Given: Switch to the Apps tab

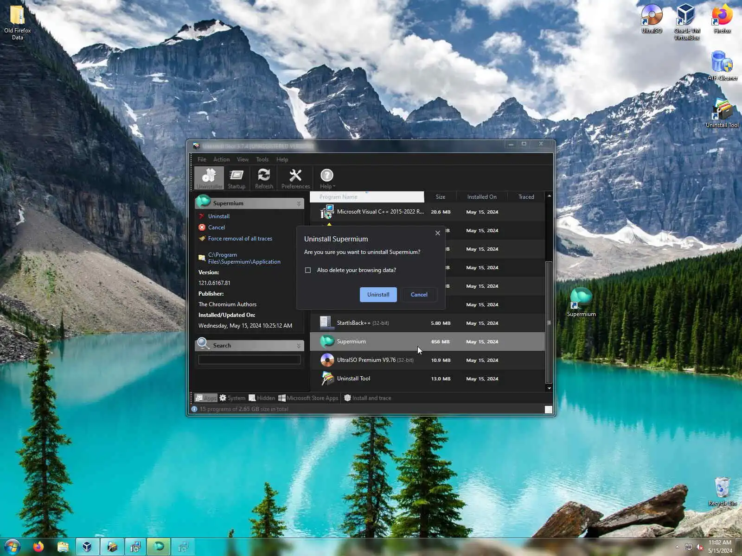Looking at the screenshot, I should (x=205, y=398).
